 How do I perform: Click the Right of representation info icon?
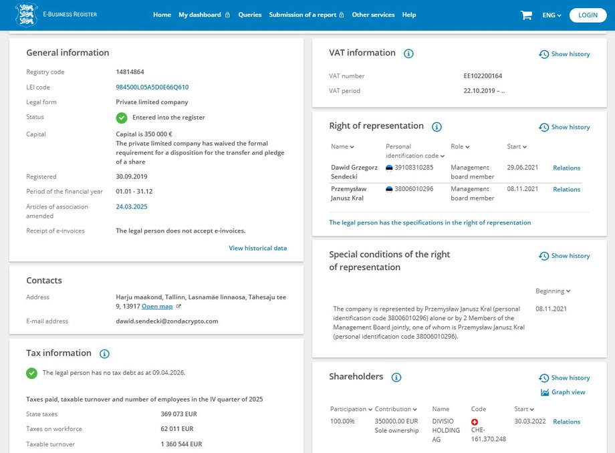(x=437, y=127)
